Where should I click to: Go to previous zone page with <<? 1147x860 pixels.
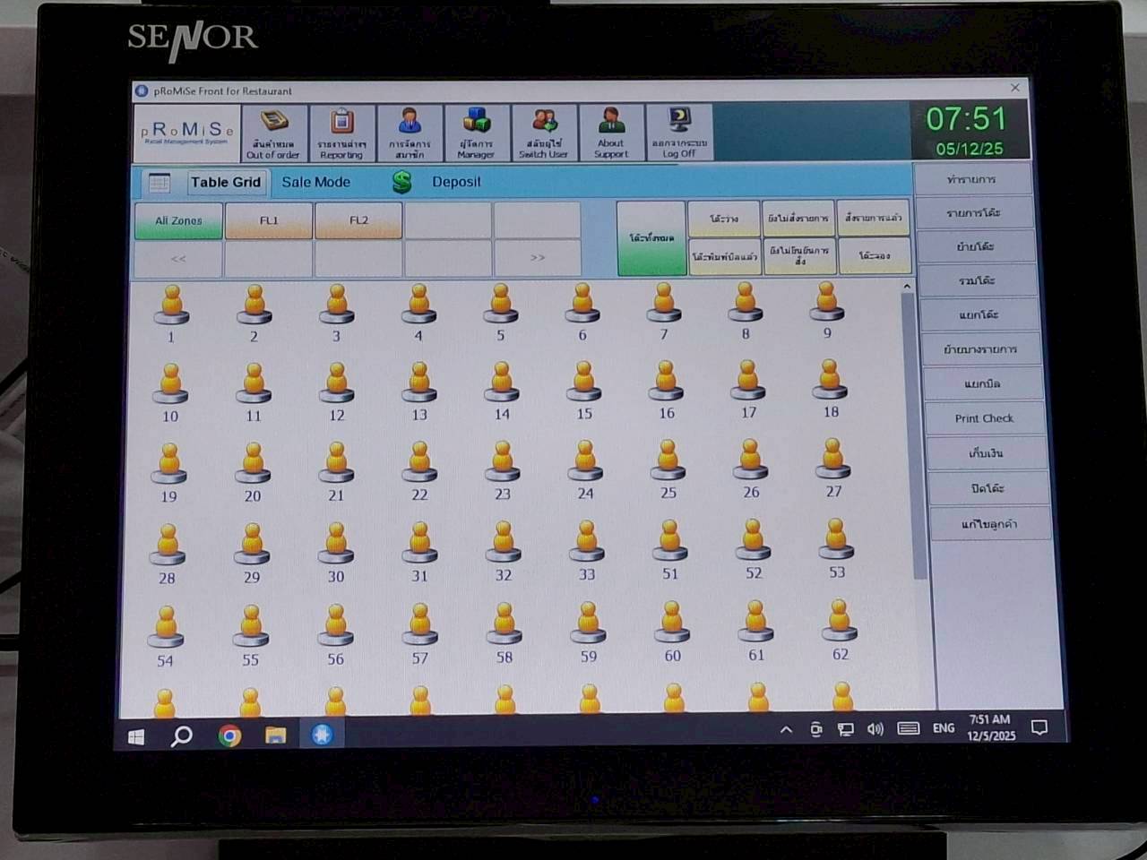tap(178, 259)
